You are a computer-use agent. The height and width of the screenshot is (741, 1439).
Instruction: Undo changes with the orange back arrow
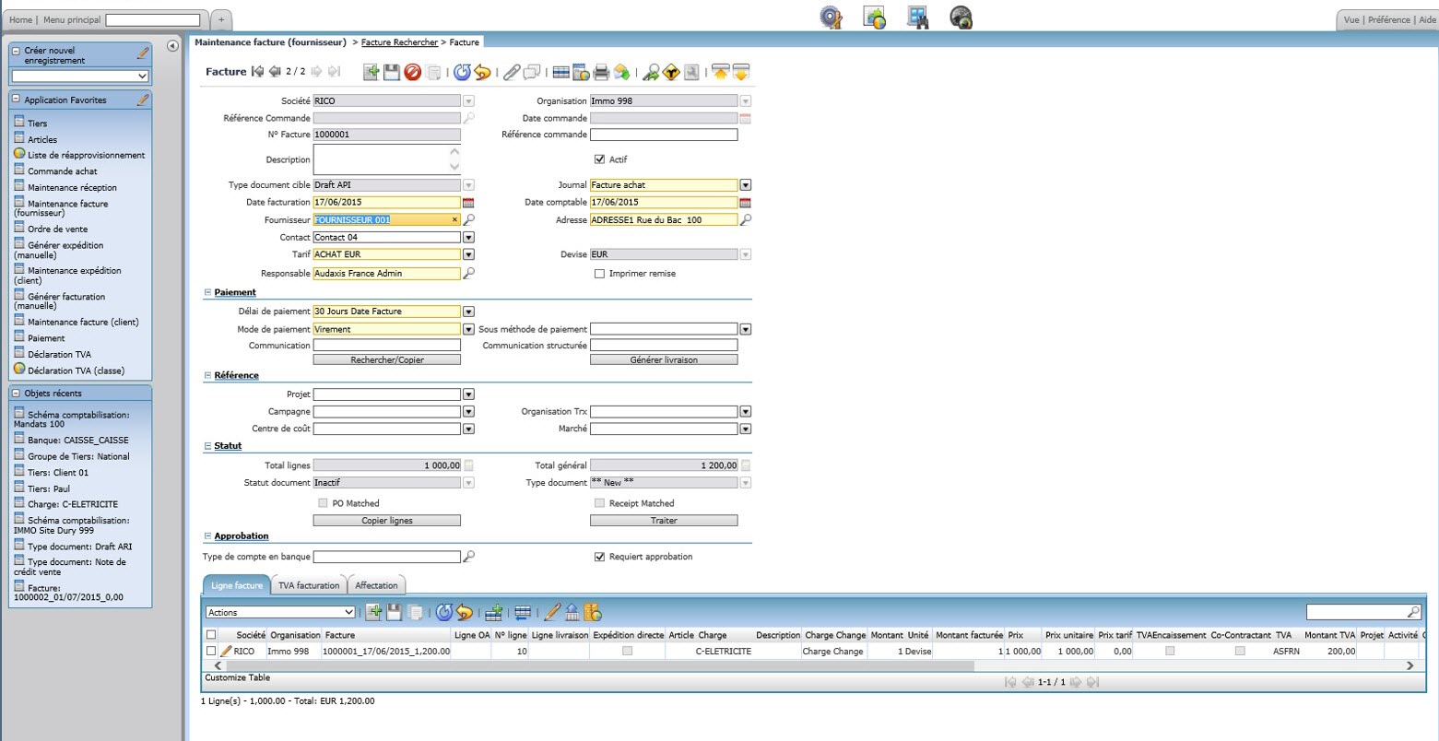point(482,72)
